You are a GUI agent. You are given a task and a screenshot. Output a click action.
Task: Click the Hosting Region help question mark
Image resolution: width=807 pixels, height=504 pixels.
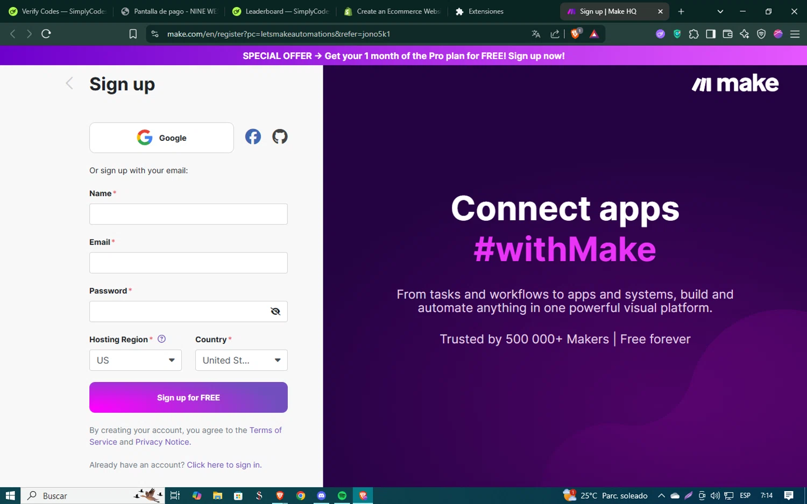(x=161, y=339)
